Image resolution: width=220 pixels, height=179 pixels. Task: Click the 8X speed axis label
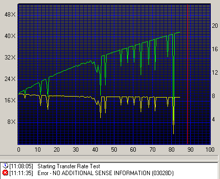point(11,122)
